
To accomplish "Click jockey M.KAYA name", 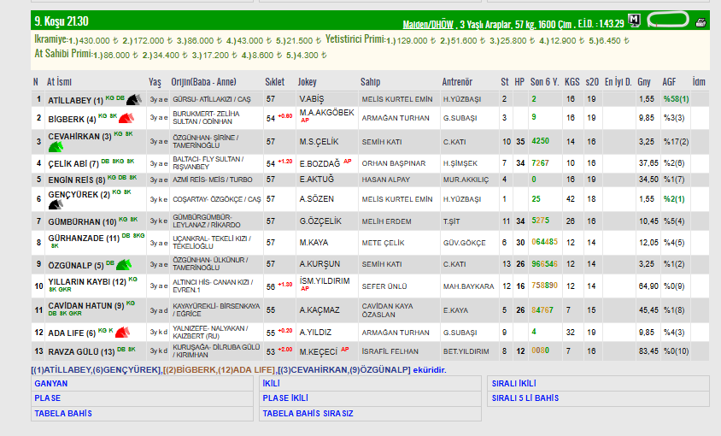I will (x=314, y=242).
